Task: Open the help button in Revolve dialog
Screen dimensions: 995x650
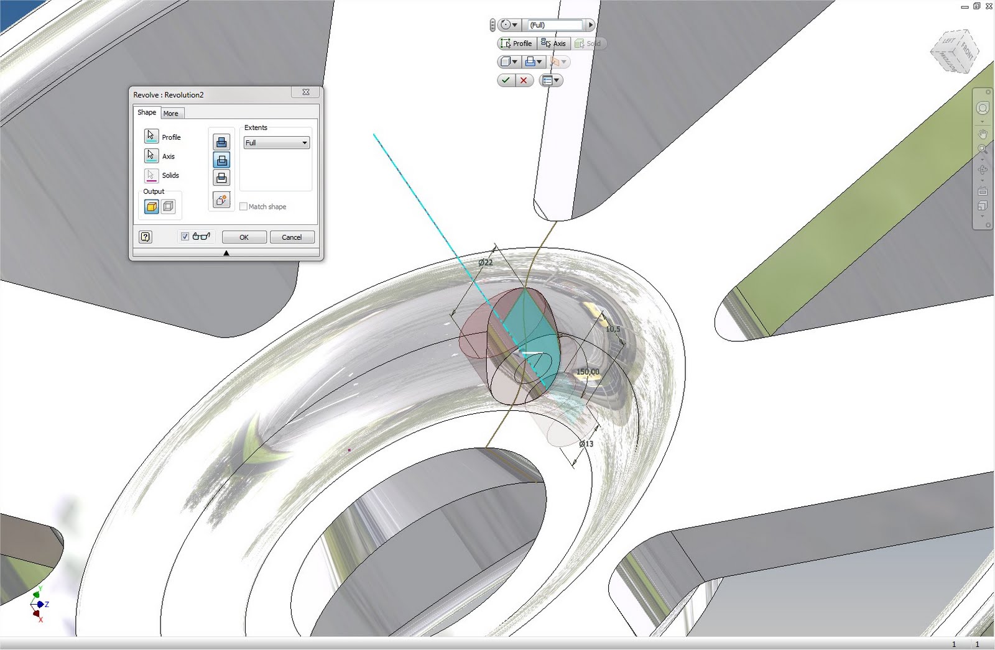Action: coord(146,237)
